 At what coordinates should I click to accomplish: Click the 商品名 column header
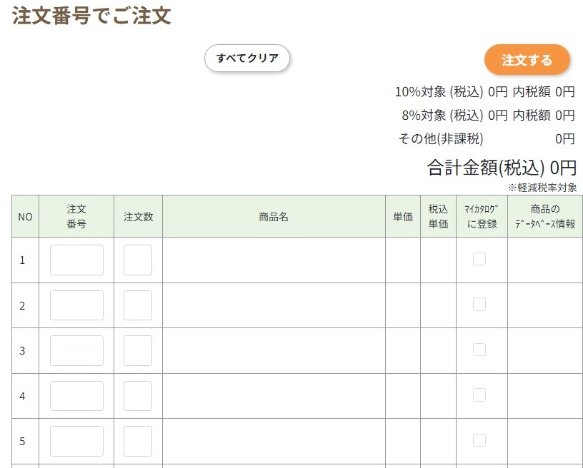pyautogui.click(x=274, y=216)
